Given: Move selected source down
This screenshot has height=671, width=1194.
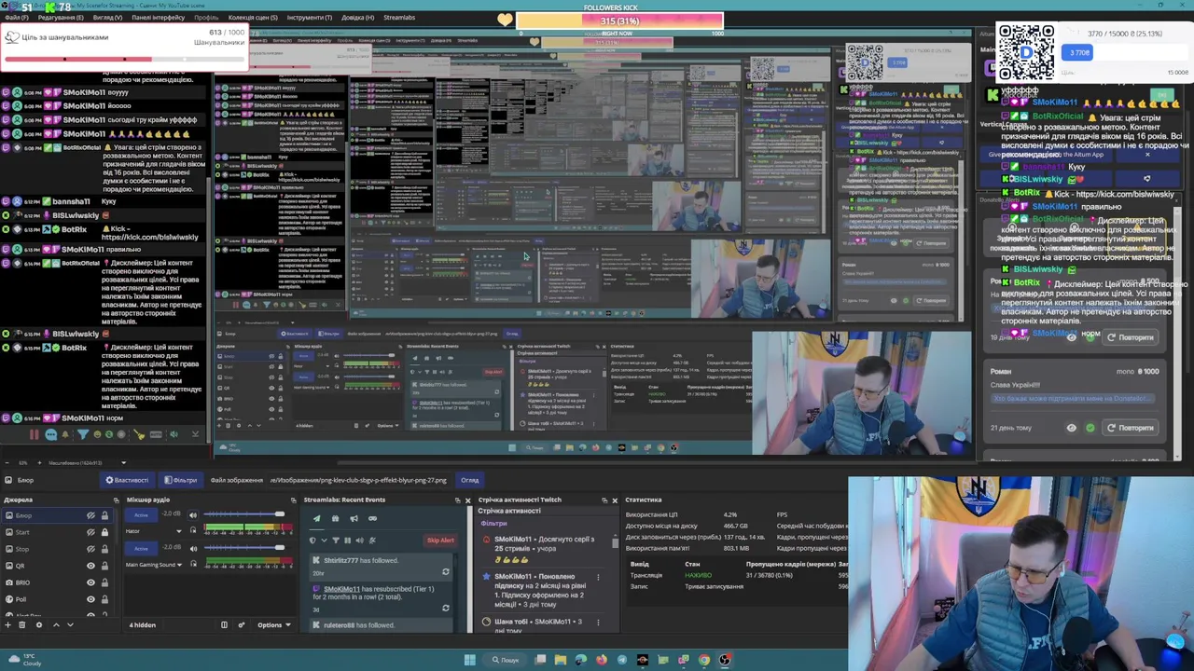Looking at the screenshot, I should pos(70,625).
